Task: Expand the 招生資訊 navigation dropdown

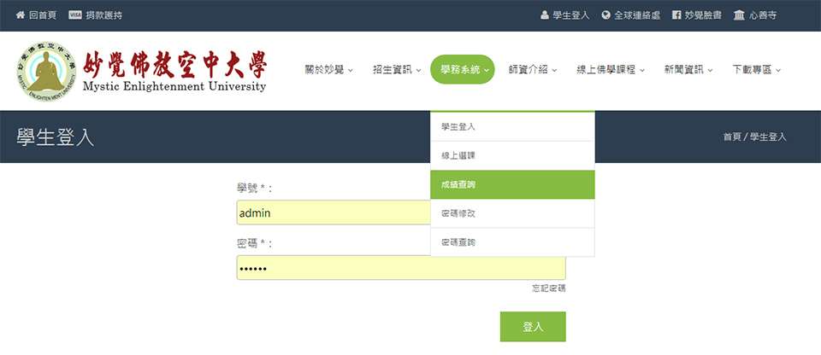Action: click(x=397, y=70)
